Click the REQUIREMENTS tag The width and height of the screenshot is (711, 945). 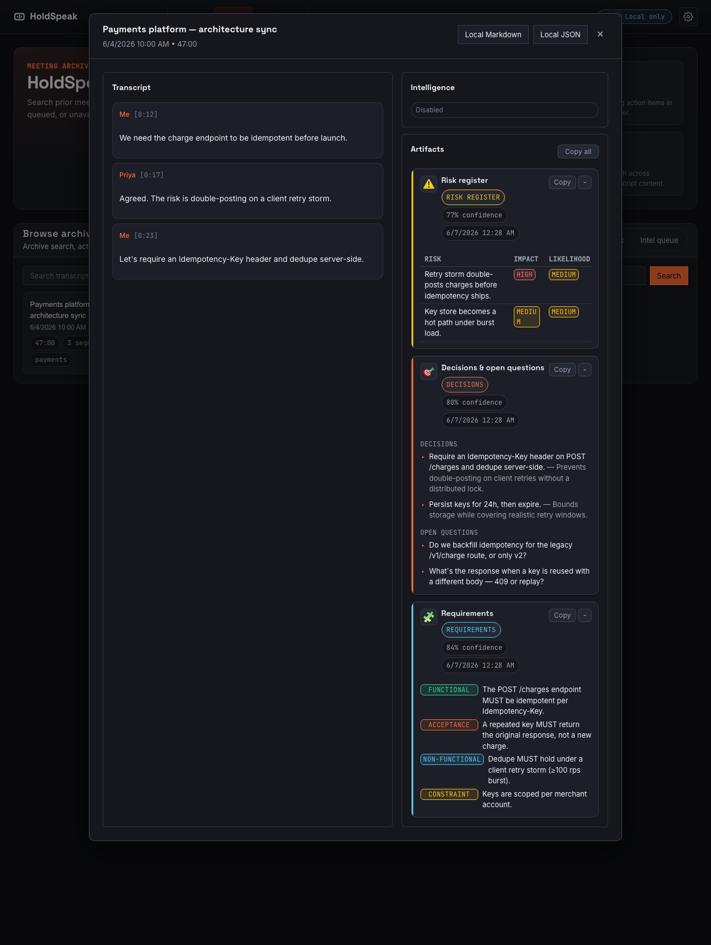pyautogui.click(x=471, y=630)
